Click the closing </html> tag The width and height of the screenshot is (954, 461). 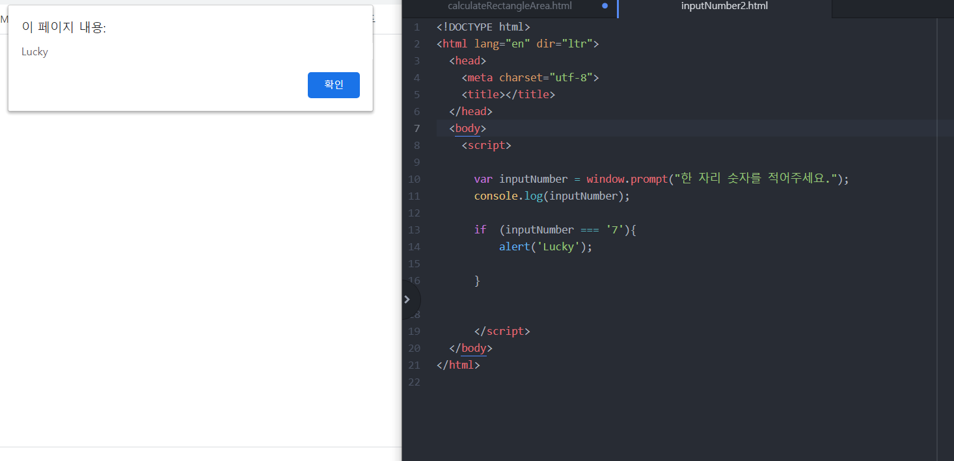(x=458, y=365)
